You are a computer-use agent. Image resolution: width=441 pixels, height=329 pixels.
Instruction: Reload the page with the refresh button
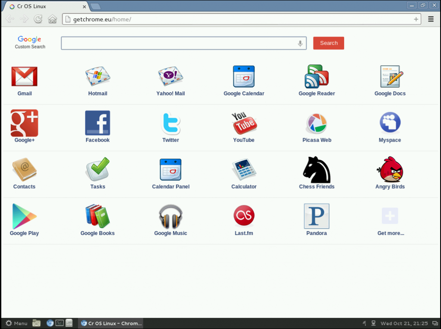[x=38, y=19]
